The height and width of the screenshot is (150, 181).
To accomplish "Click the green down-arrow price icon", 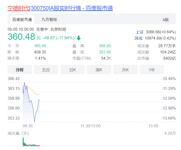I will click(x=79, y=38).
